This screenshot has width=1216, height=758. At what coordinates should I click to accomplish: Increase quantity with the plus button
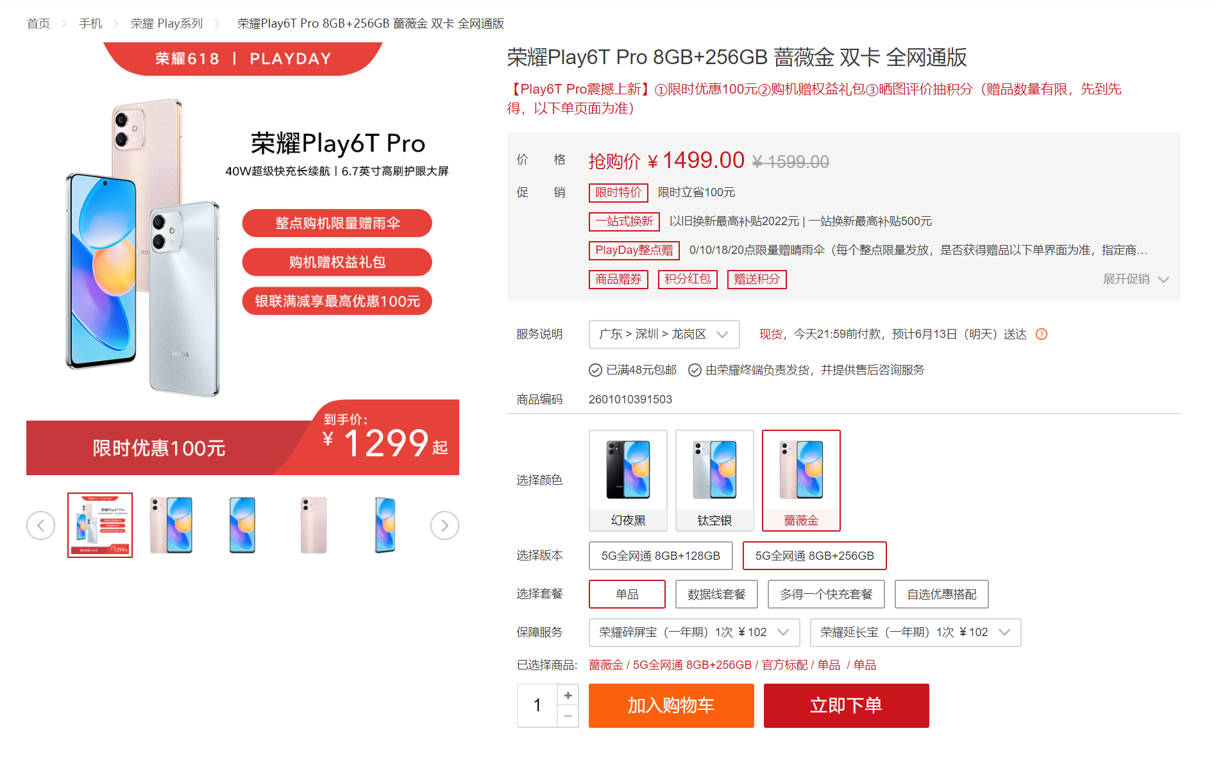coord(568,695)
